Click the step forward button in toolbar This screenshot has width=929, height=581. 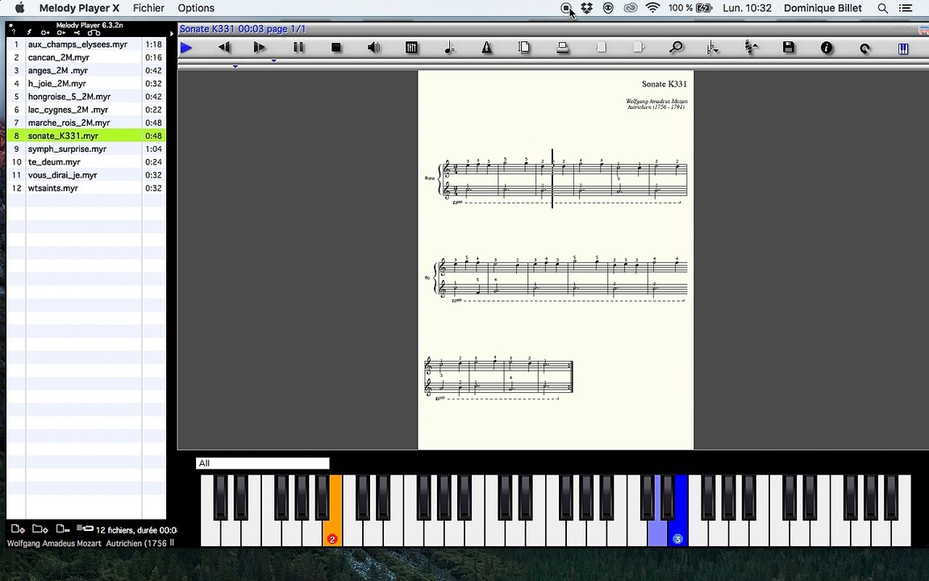click(x=260, y=48)
